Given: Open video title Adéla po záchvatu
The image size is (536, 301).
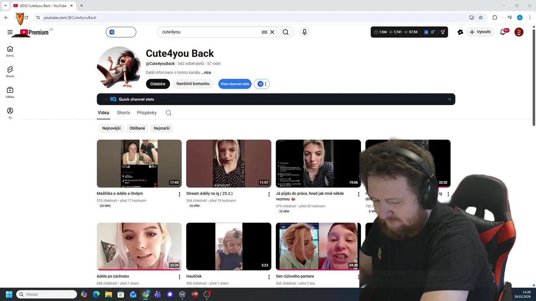Looking at the screenshot, I should [x=113, y=276].
